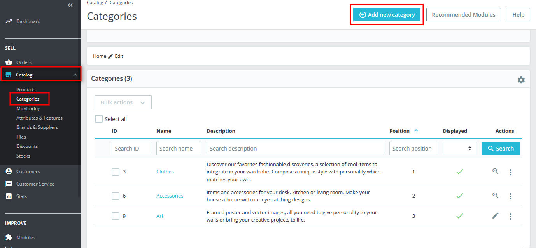Open the categories settings gear icon

[x=521, y=80]
